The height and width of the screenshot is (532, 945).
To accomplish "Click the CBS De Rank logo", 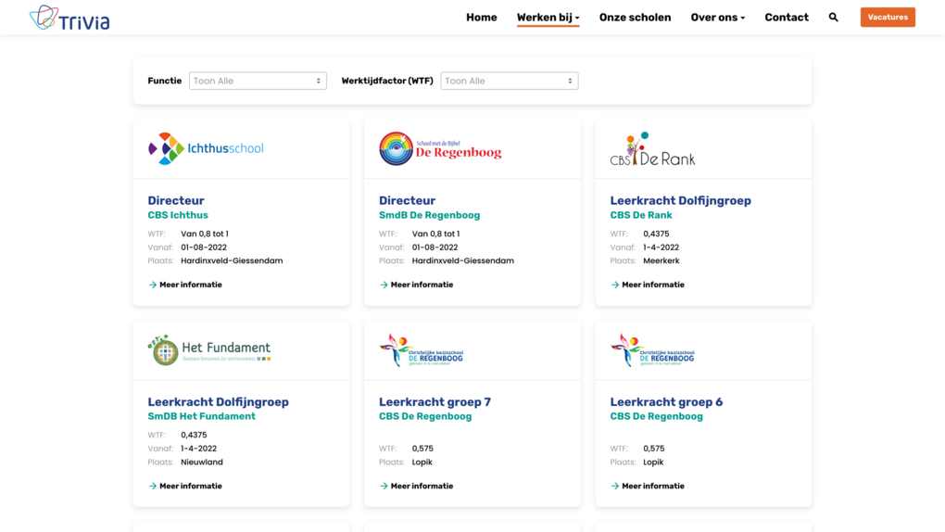I will pyautogui.click(x=652, y=149).
